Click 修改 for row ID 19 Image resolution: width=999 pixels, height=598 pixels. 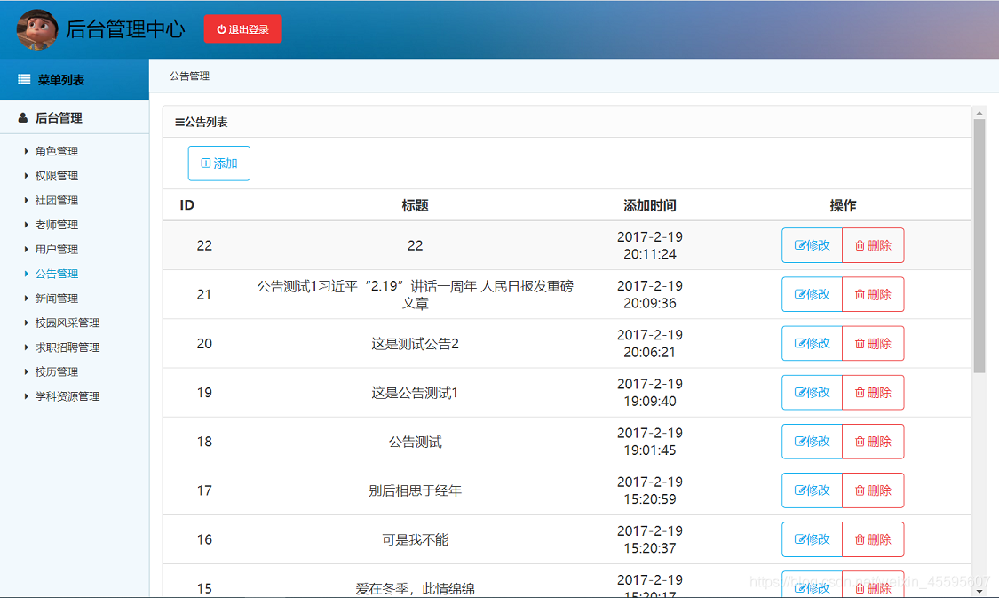tap(812, 393)
